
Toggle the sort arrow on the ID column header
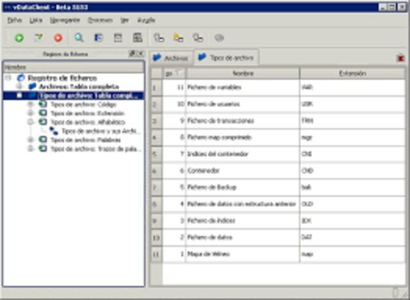[x=179, y=72]
